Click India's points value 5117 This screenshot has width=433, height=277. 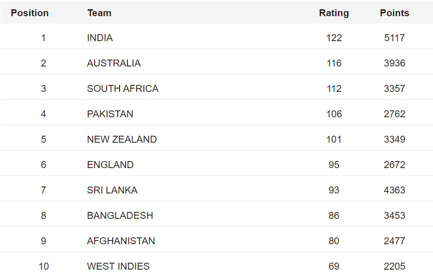point(394,38)
